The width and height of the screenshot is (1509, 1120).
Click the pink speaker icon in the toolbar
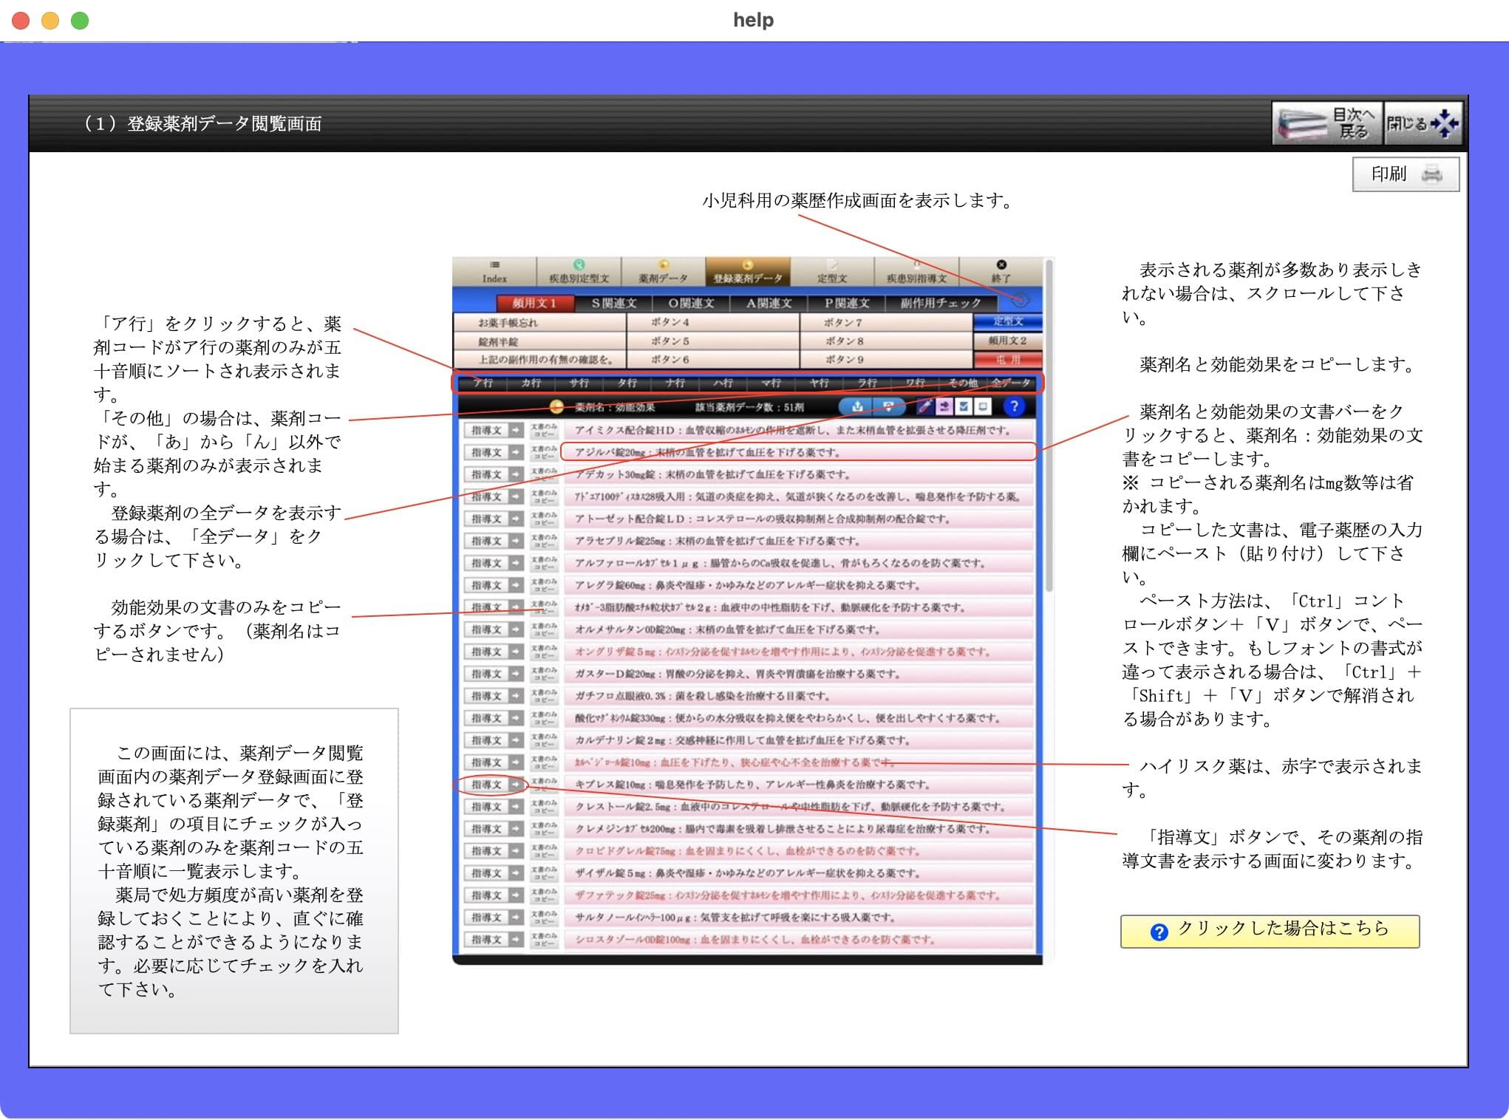pyautogui.click(x=945, y=406)
